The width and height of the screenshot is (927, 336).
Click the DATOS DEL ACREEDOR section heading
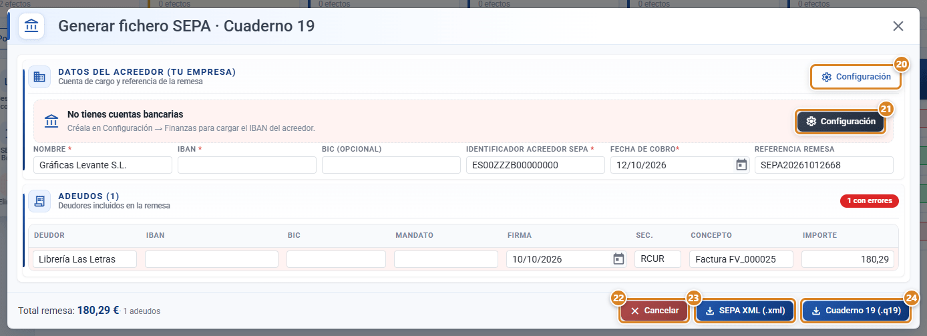[x=147, y=71]
